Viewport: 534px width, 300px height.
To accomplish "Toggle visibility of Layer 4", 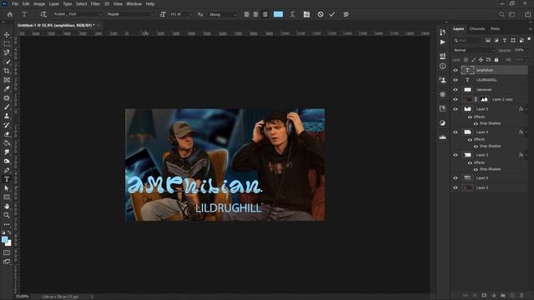I will (456, 132).
